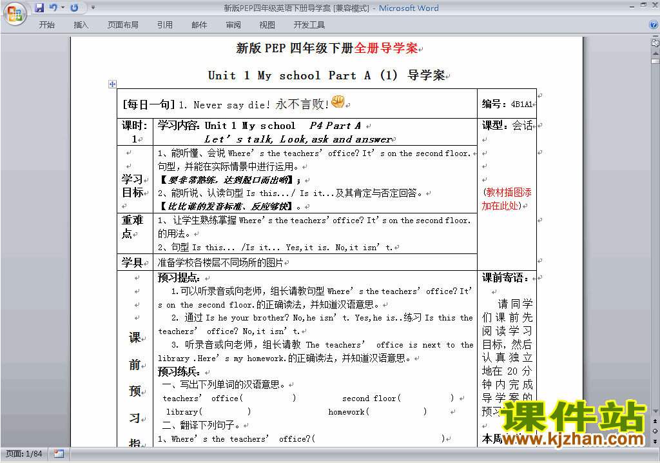This screenshot has width=660, height=463.
Task: Click the page count 页面: 1/84 in the status bar
Action: (x=24, y=454)
